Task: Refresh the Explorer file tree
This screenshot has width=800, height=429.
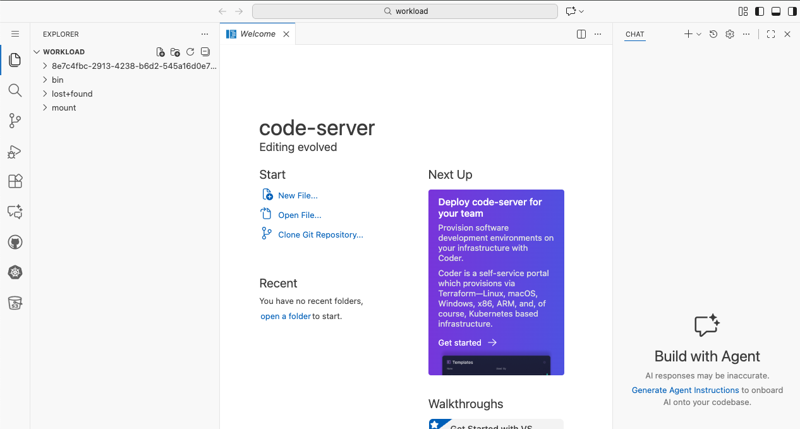Action: [190, 52]
